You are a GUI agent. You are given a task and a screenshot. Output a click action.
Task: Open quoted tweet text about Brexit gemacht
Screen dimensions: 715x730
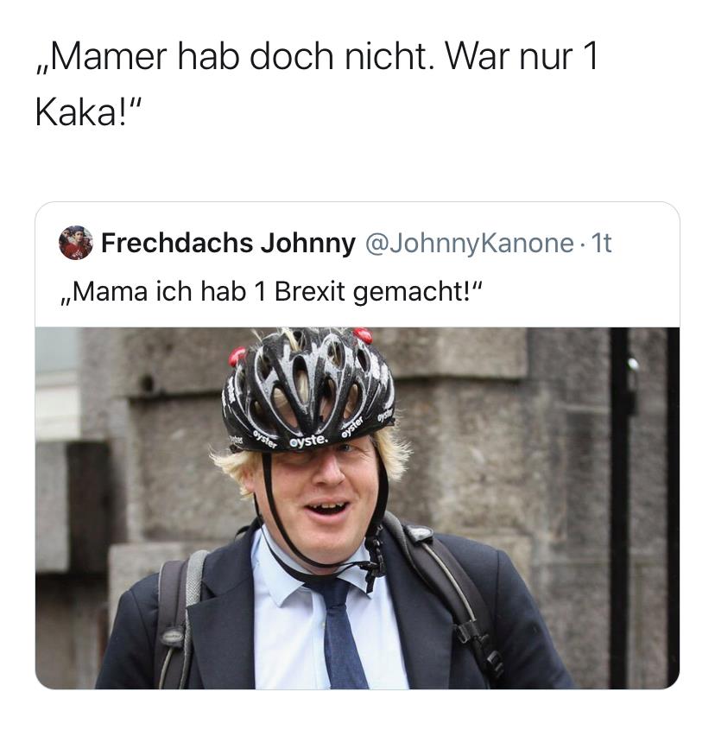tap(271, 292)
